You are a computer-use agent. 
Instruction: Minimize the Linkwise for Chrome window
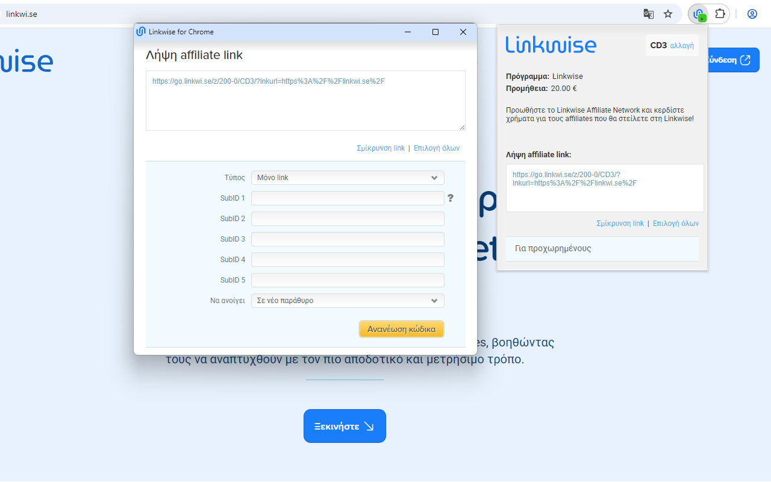click(x=408, y=32)
